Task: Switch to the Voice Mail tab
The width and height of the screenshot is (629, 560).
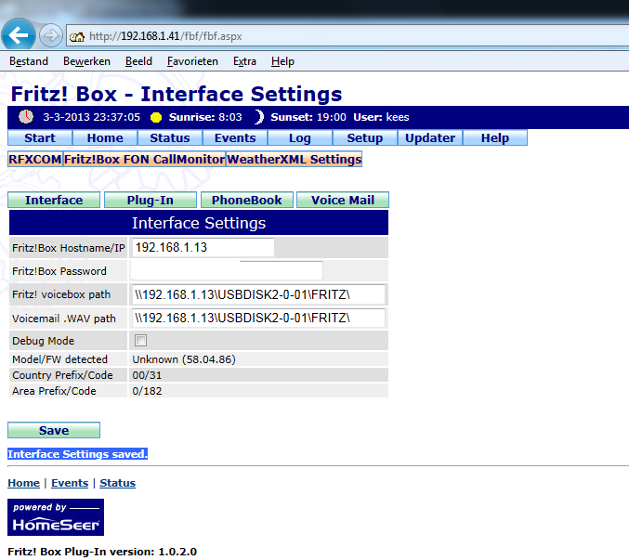Action: tap(343, 200)
